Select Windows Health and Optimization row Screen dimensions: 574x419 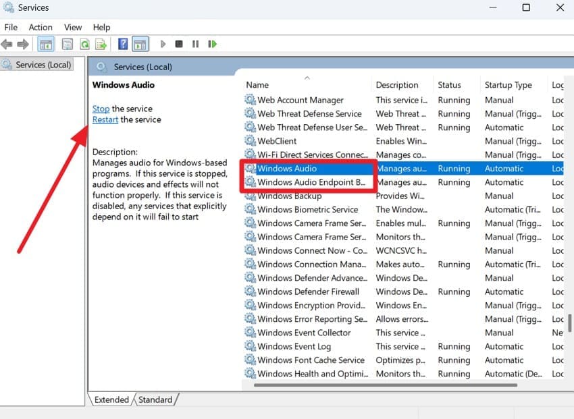pos(402,374)
